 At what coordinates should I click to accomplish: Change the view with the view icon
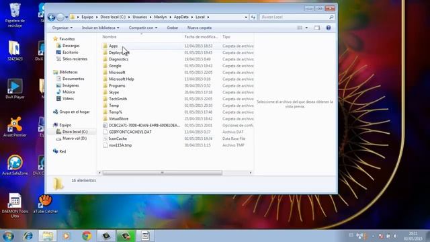point(300,28)
